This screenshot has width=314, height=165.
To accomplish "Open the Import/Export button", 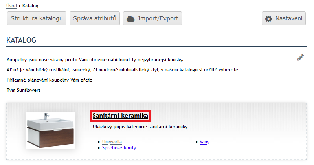I will point(152,18).
